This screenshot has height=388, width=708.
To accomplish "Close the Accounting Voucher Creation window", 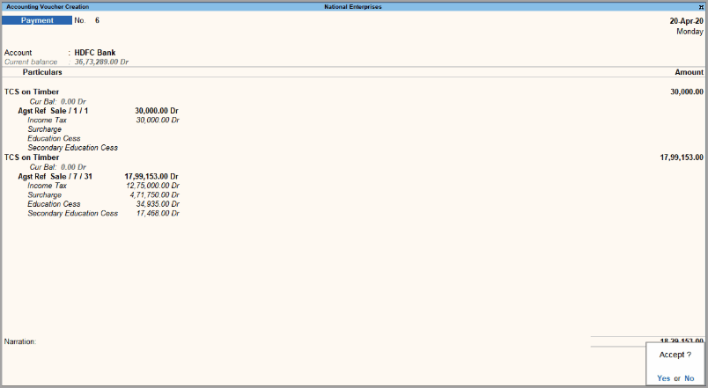I will tap(701, 7).
